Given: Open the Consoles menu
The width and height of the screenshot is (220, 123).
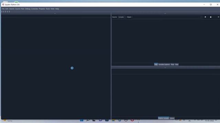Looking at the screenshot, I should (34, 9).
